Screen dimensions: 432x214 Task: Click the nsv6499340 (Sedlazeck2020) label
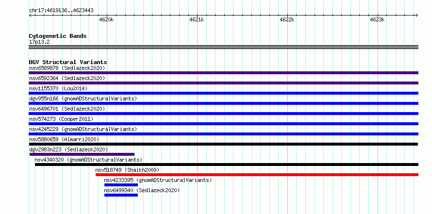pyautogui.click(x=142, y=190)
